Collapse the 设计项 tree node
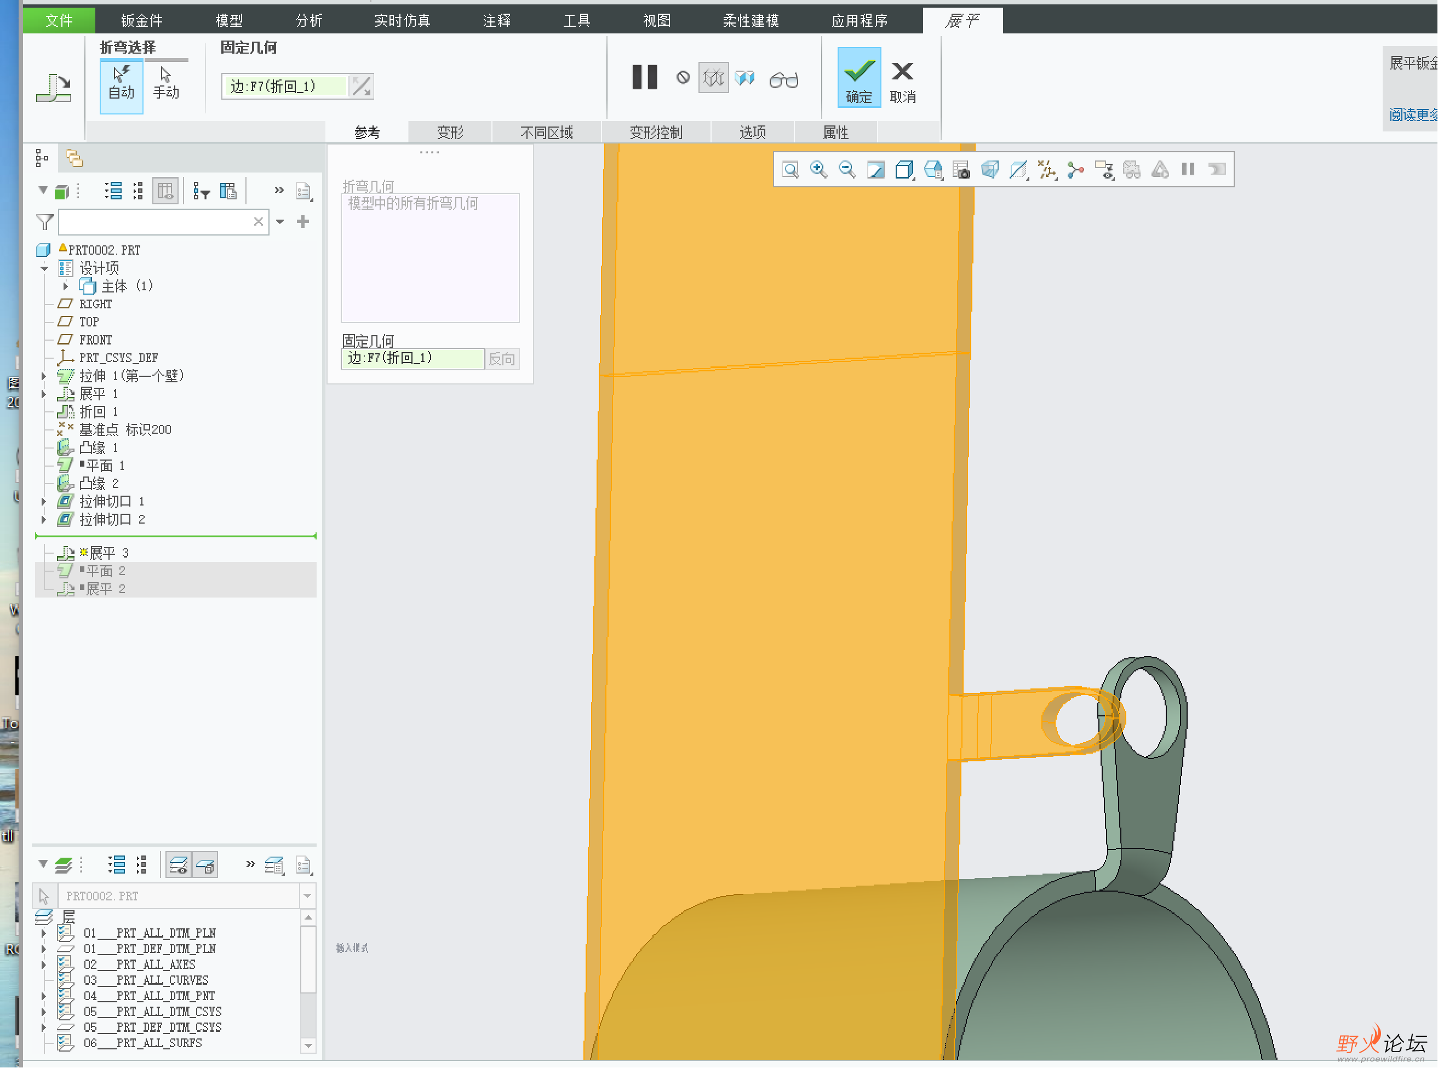This screenshot has width=1438, height=1068. tap(44, 268)
